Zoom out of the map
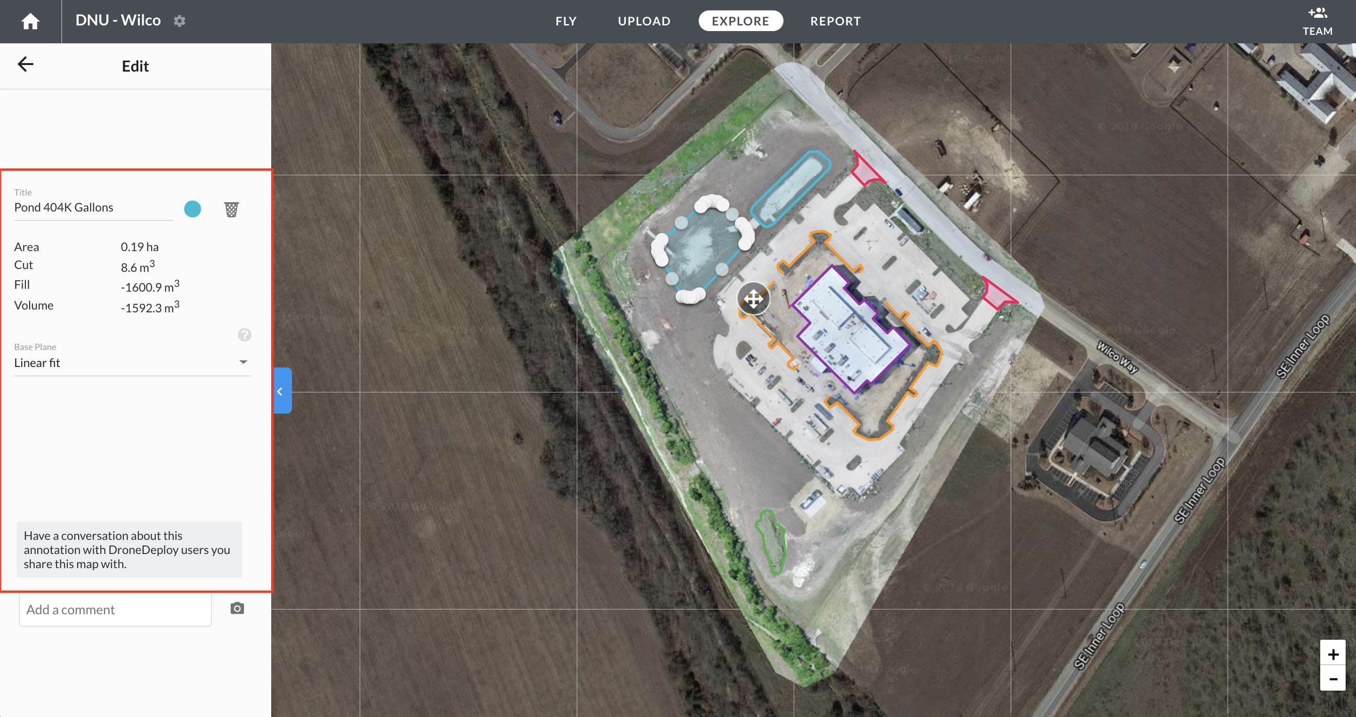Viewport: 1356px width, 717px height. click(1332, 678)
